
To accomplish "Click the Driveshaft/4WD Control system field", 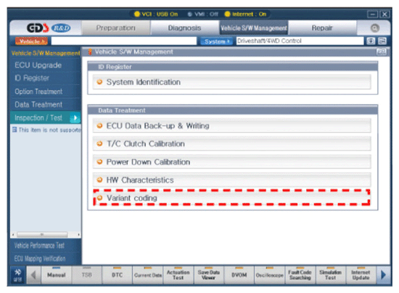I will click(x=300, y=41).
